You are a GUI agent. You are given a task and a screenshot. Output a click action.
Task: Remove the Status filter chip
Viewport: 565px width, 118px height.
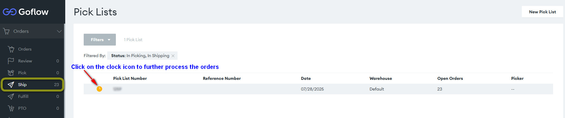pyautogui.click(x=173, y=56)
